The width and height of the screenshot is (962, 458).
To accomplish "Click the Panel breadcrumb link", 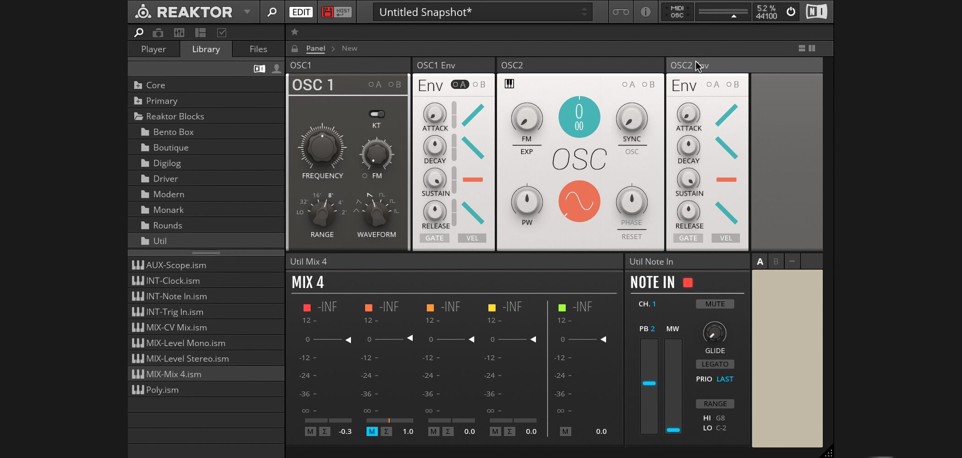I will point(316,49).
